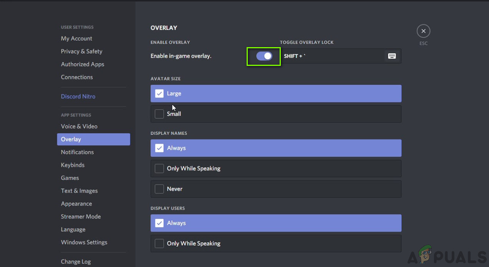Click the ESC close settings icon
Viewport: 489px width, 267px height.
pos(423,31)
